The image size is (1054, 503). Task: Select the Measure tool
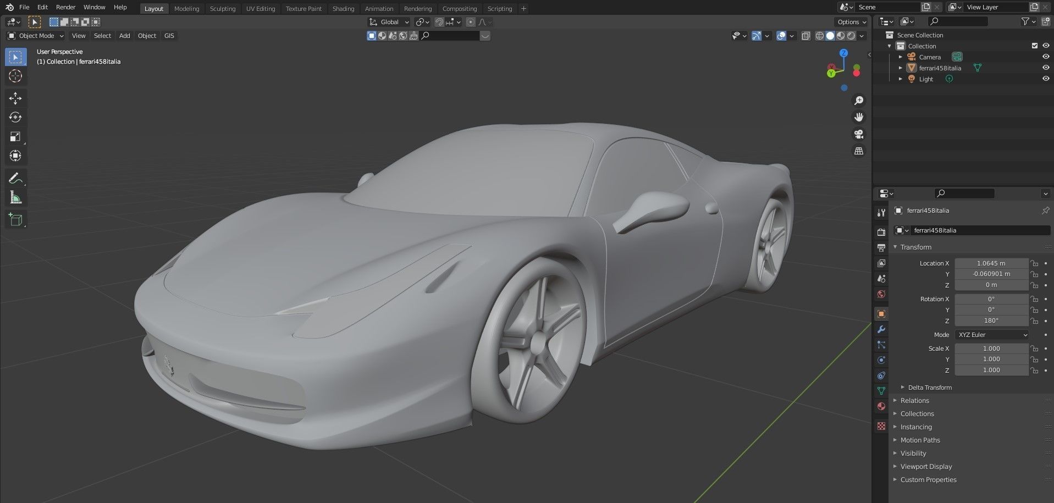[15, 197]
